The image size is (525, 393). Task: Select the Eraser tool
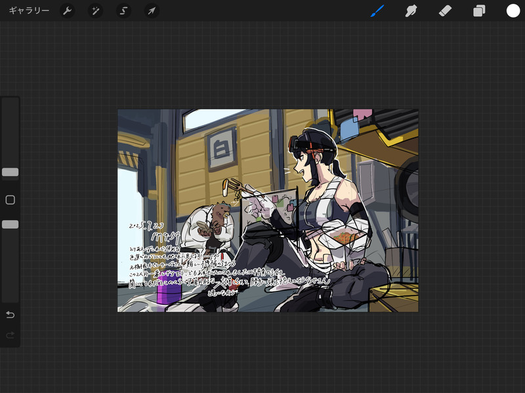click(x=445, y=10)
